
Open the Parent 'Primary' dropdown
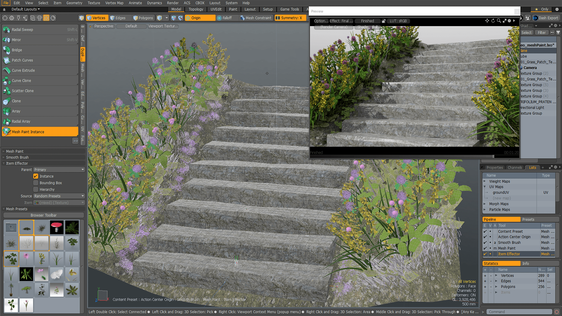[59, 169]
